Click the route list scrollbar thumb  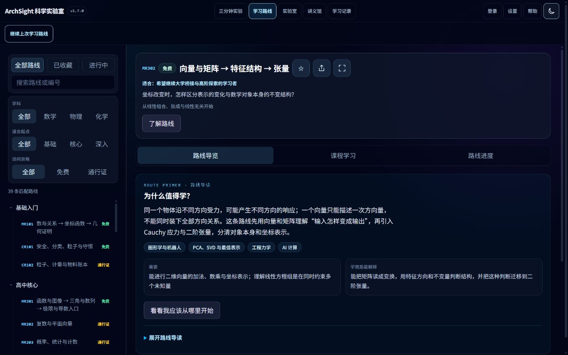point(116,217)
